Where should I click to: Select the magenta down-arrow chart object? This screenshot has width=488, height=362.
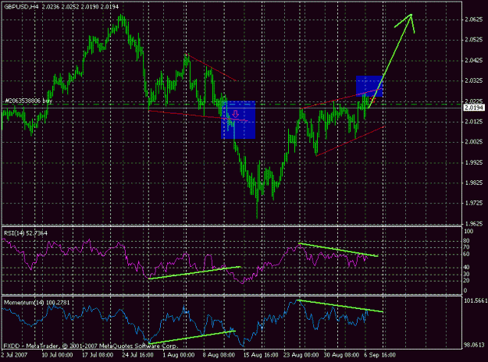pos(235,114)
